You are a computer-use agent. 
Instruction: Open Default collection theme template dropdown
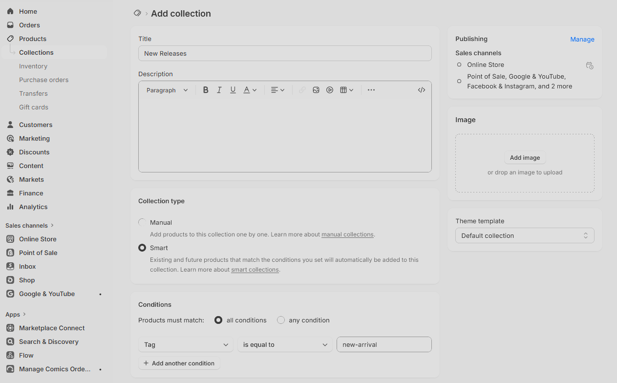coord(525,235)
